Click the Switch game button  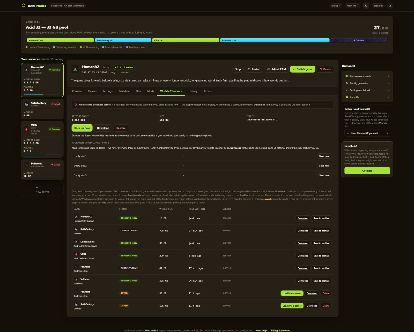[303, 69]
